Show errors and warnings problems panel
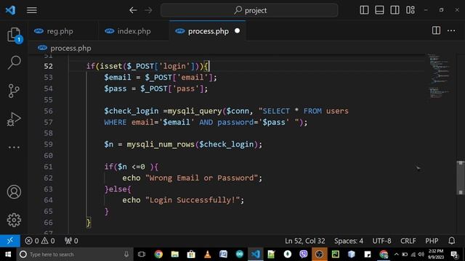 40,241
